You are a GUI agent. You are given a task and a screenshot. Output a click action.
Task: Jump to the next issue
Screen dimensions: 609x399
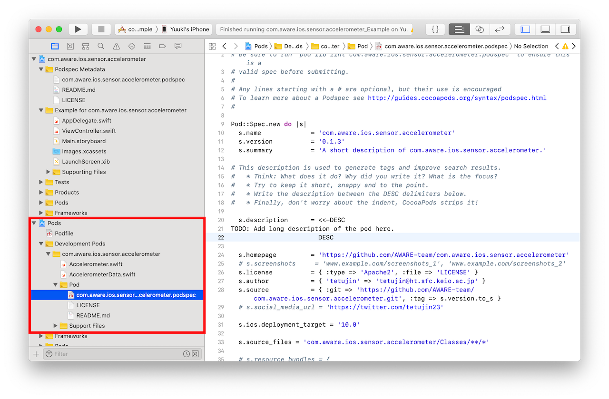(x=574, y=46)
